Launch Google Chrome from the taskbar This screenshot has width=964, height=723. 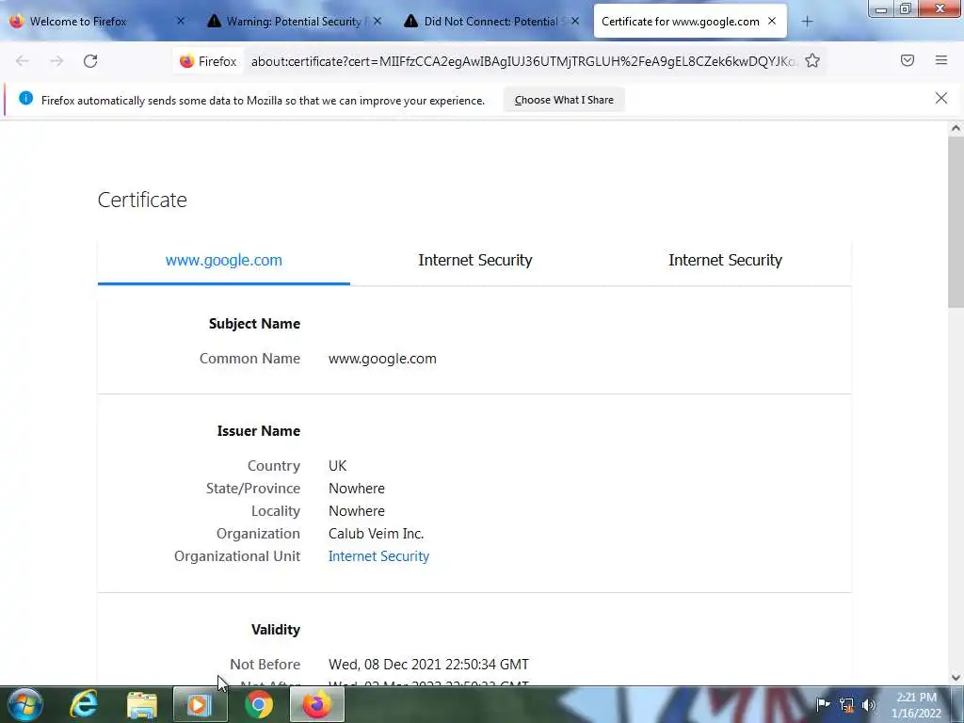tap(259, 704)
